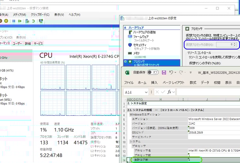This screenshot has width=240, height=163.
Task: Click the first CPU core usage graph
Action: click(x=53, y=77)
